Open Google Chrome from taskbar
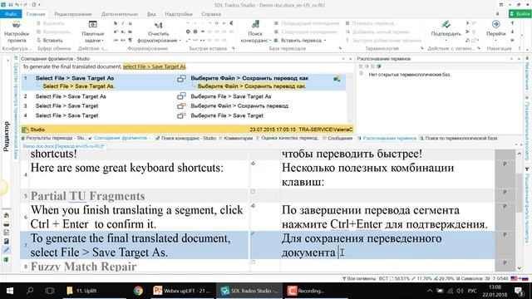The width and height of the screenshot is (532, 299). coord(138,291)
